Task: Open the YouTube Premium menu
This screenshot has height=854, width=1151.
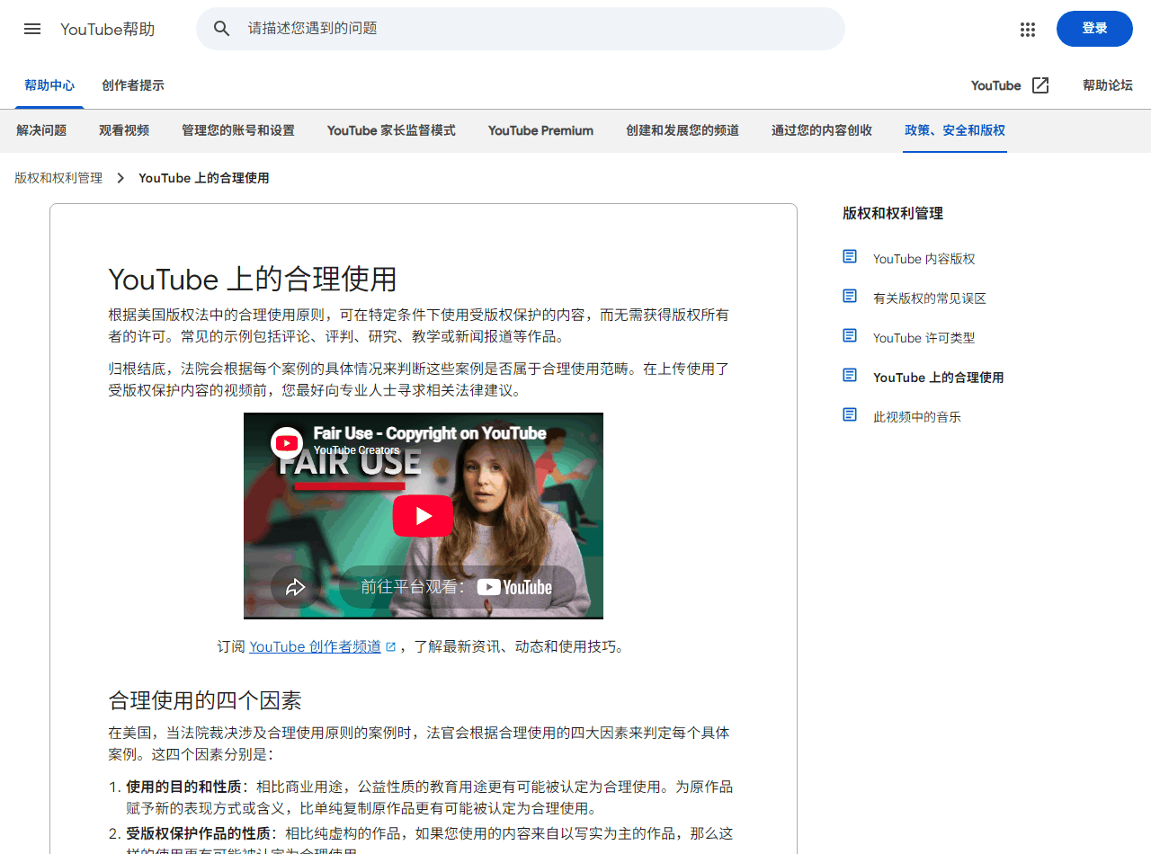Action: point(540,130)
